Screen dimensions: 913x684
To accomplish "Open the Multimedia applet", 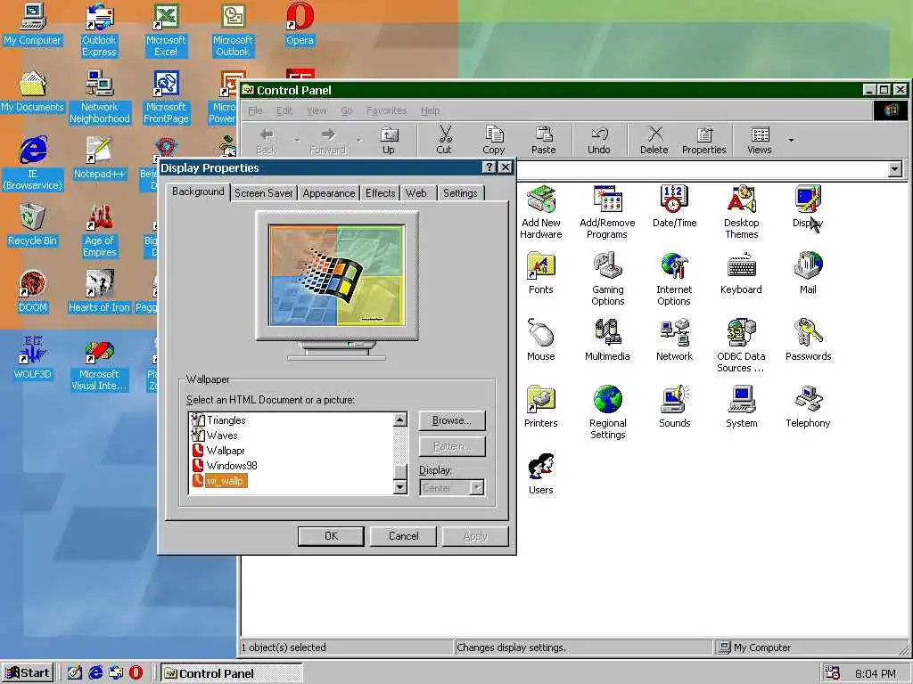I will (607, 340).
